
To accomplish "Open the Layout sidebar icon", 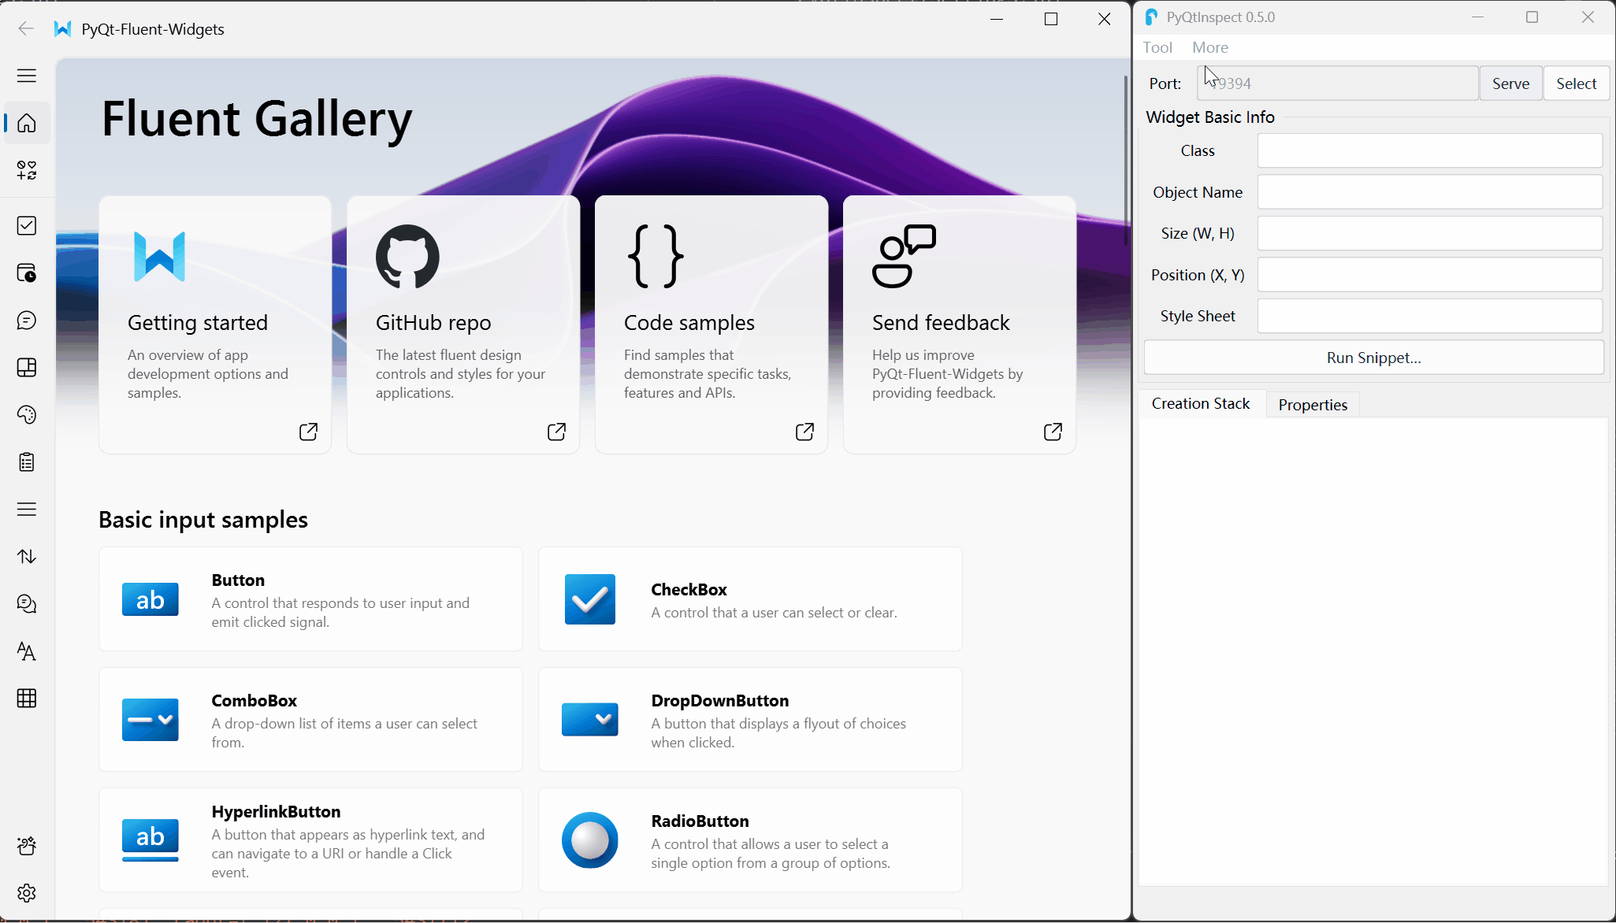I will coord(27,368).
